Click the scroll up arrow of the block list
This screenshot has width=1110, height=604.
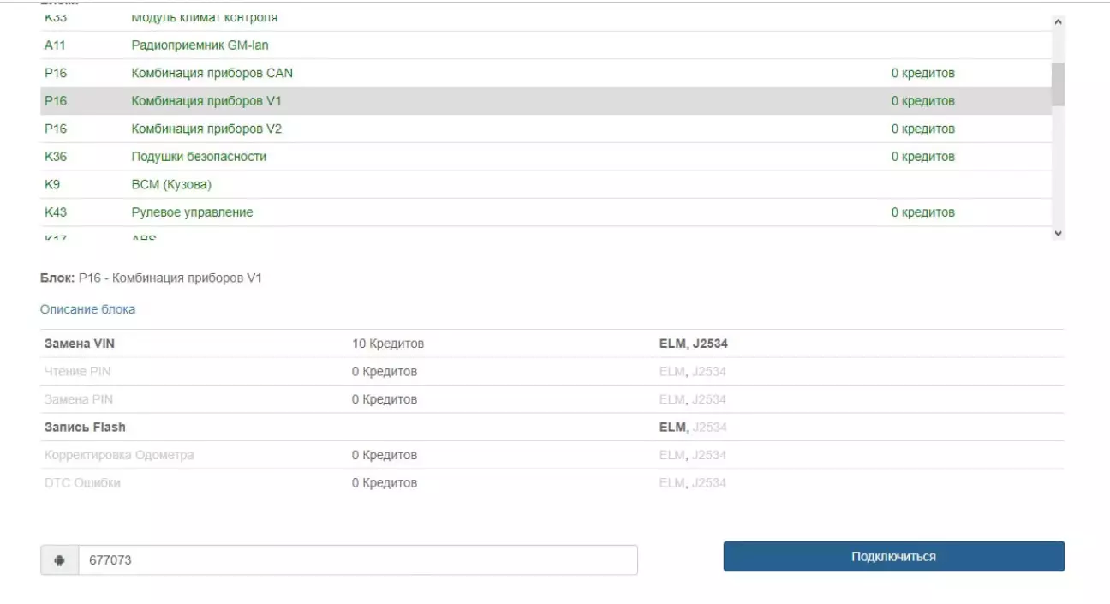tap(1058, 22)
